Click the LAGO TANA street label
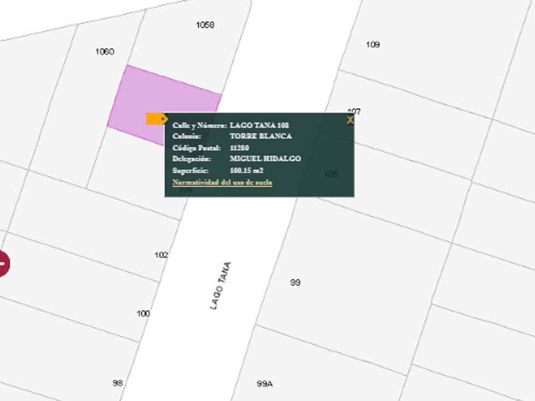This screenshot has width=535, height=401. (x=220, y=286)
